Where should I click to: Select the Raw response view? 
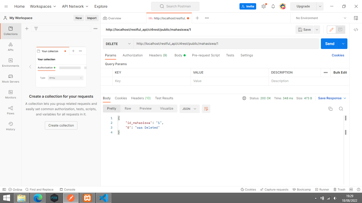128,109
